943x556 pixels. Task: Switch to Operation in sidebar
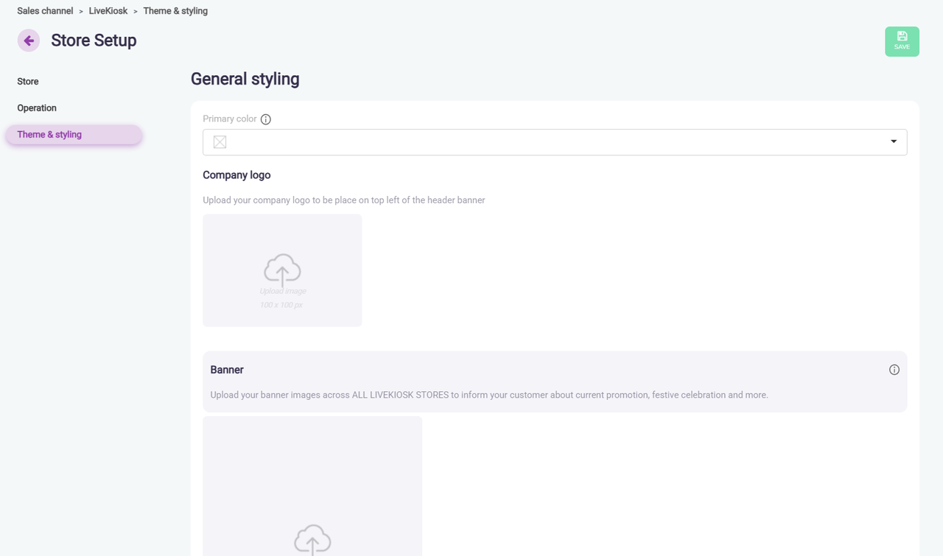tap(37, 108)
